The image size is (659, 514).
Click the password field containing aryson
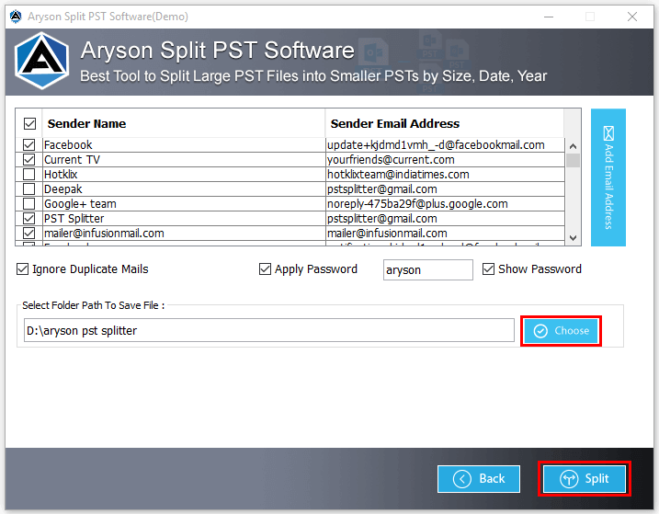428,269
